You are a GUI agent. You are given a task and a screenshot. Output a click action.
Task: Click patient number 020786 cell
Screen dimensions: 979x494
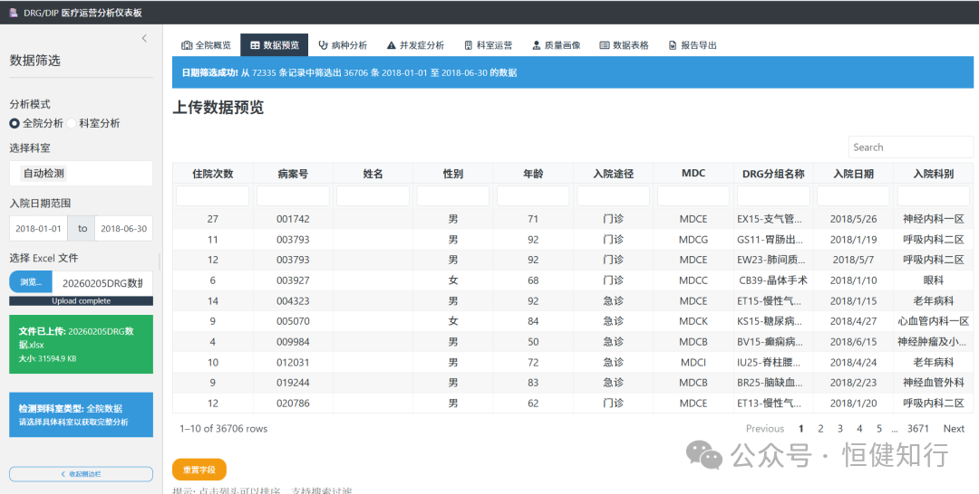293,403
